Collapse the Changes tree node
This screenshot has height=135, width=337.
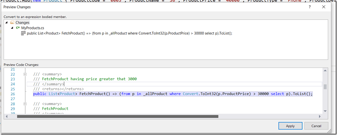(x=7, y=22)
